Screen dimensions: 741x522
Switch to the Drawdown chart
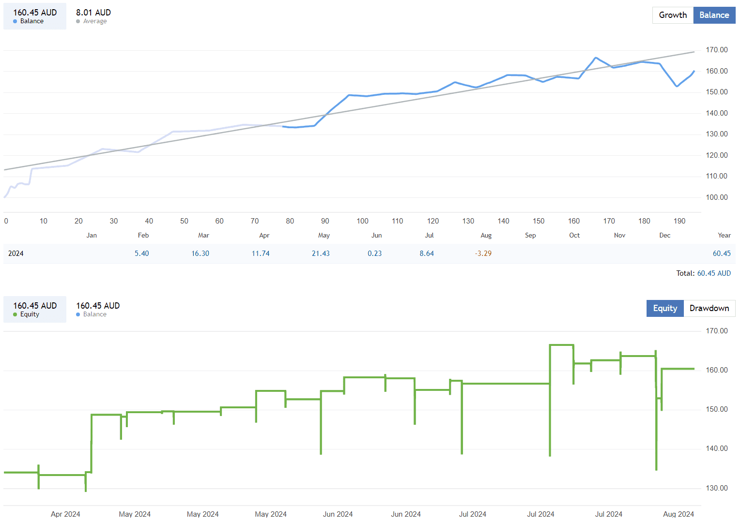pos(710,308)
